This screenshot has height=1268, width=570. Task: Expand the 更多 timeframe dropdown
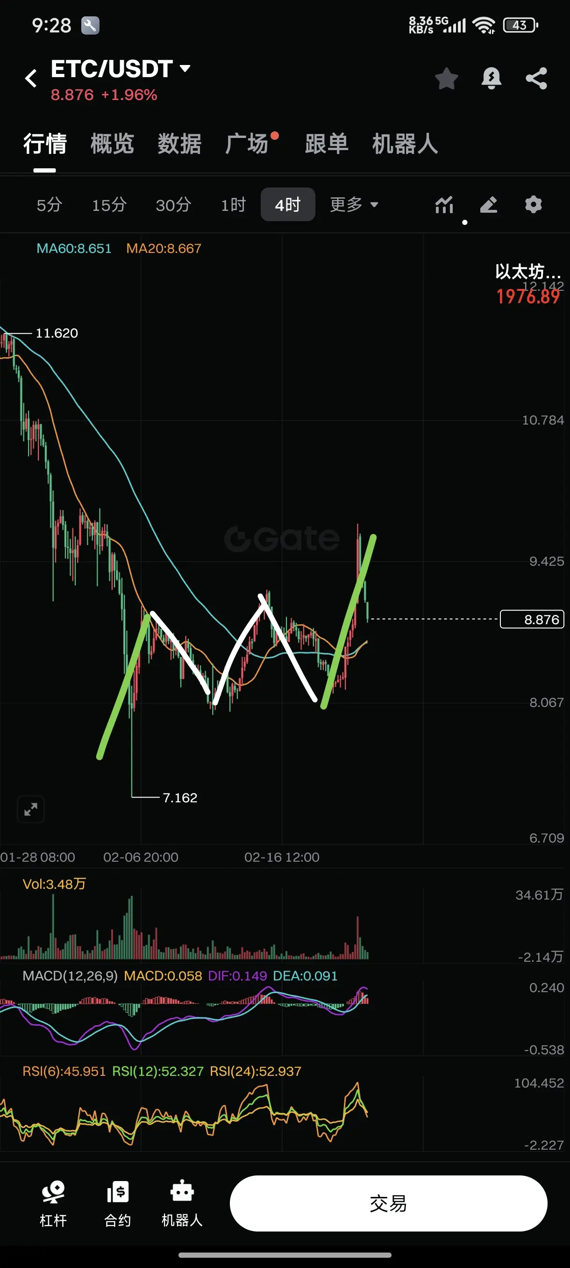pyautogui.click(x=354, y=204)
